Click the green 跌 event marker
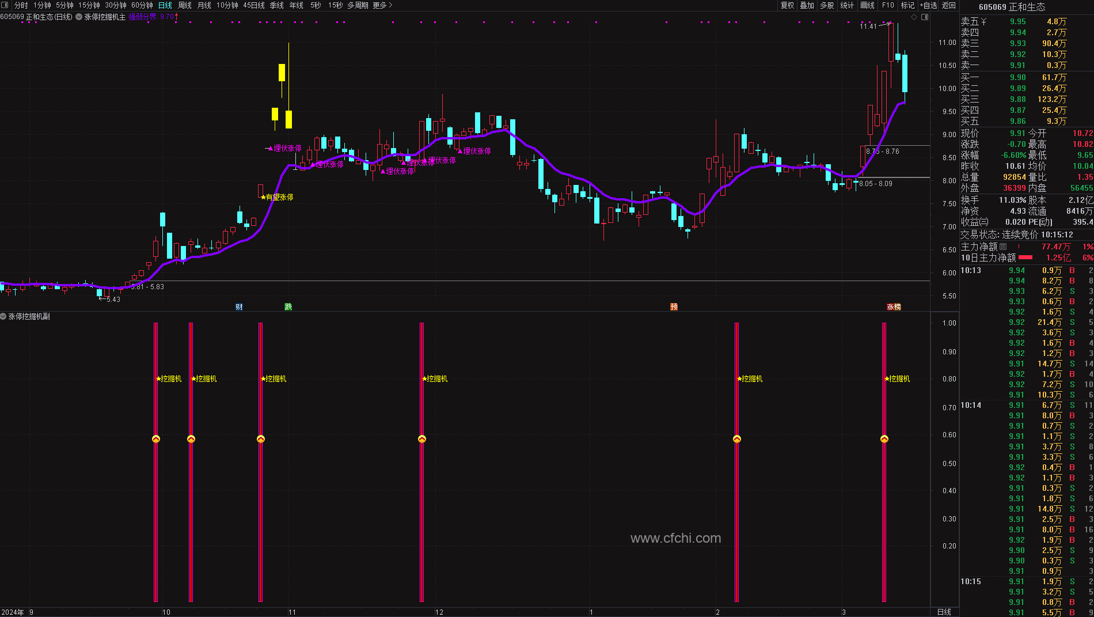Viewport: 1094px width, 617px height. [x=288, y=306]
